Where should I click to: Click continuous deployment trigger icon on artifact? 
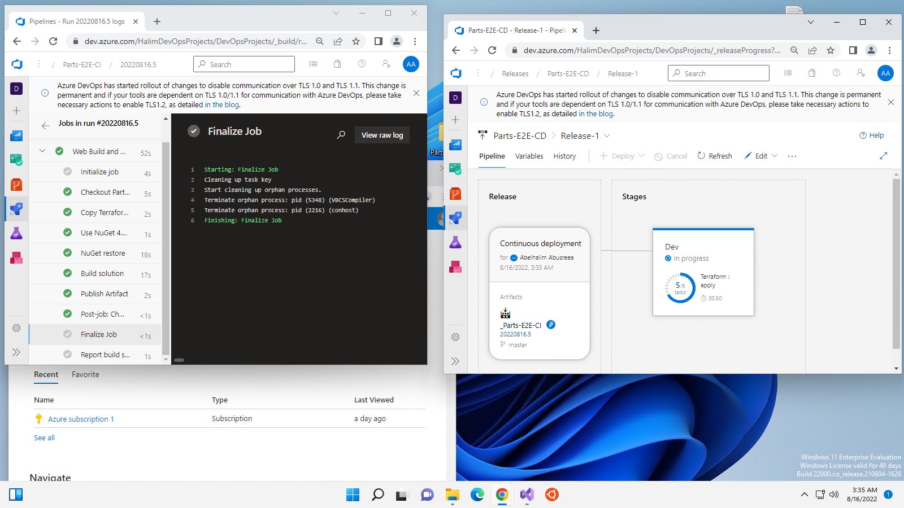[x=551, y=325]
